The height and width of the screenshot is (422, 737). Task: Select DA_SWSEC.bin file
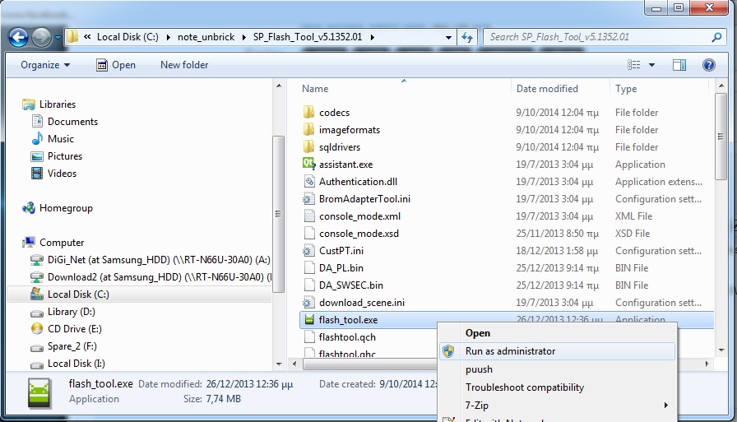(x=350, y=285)
